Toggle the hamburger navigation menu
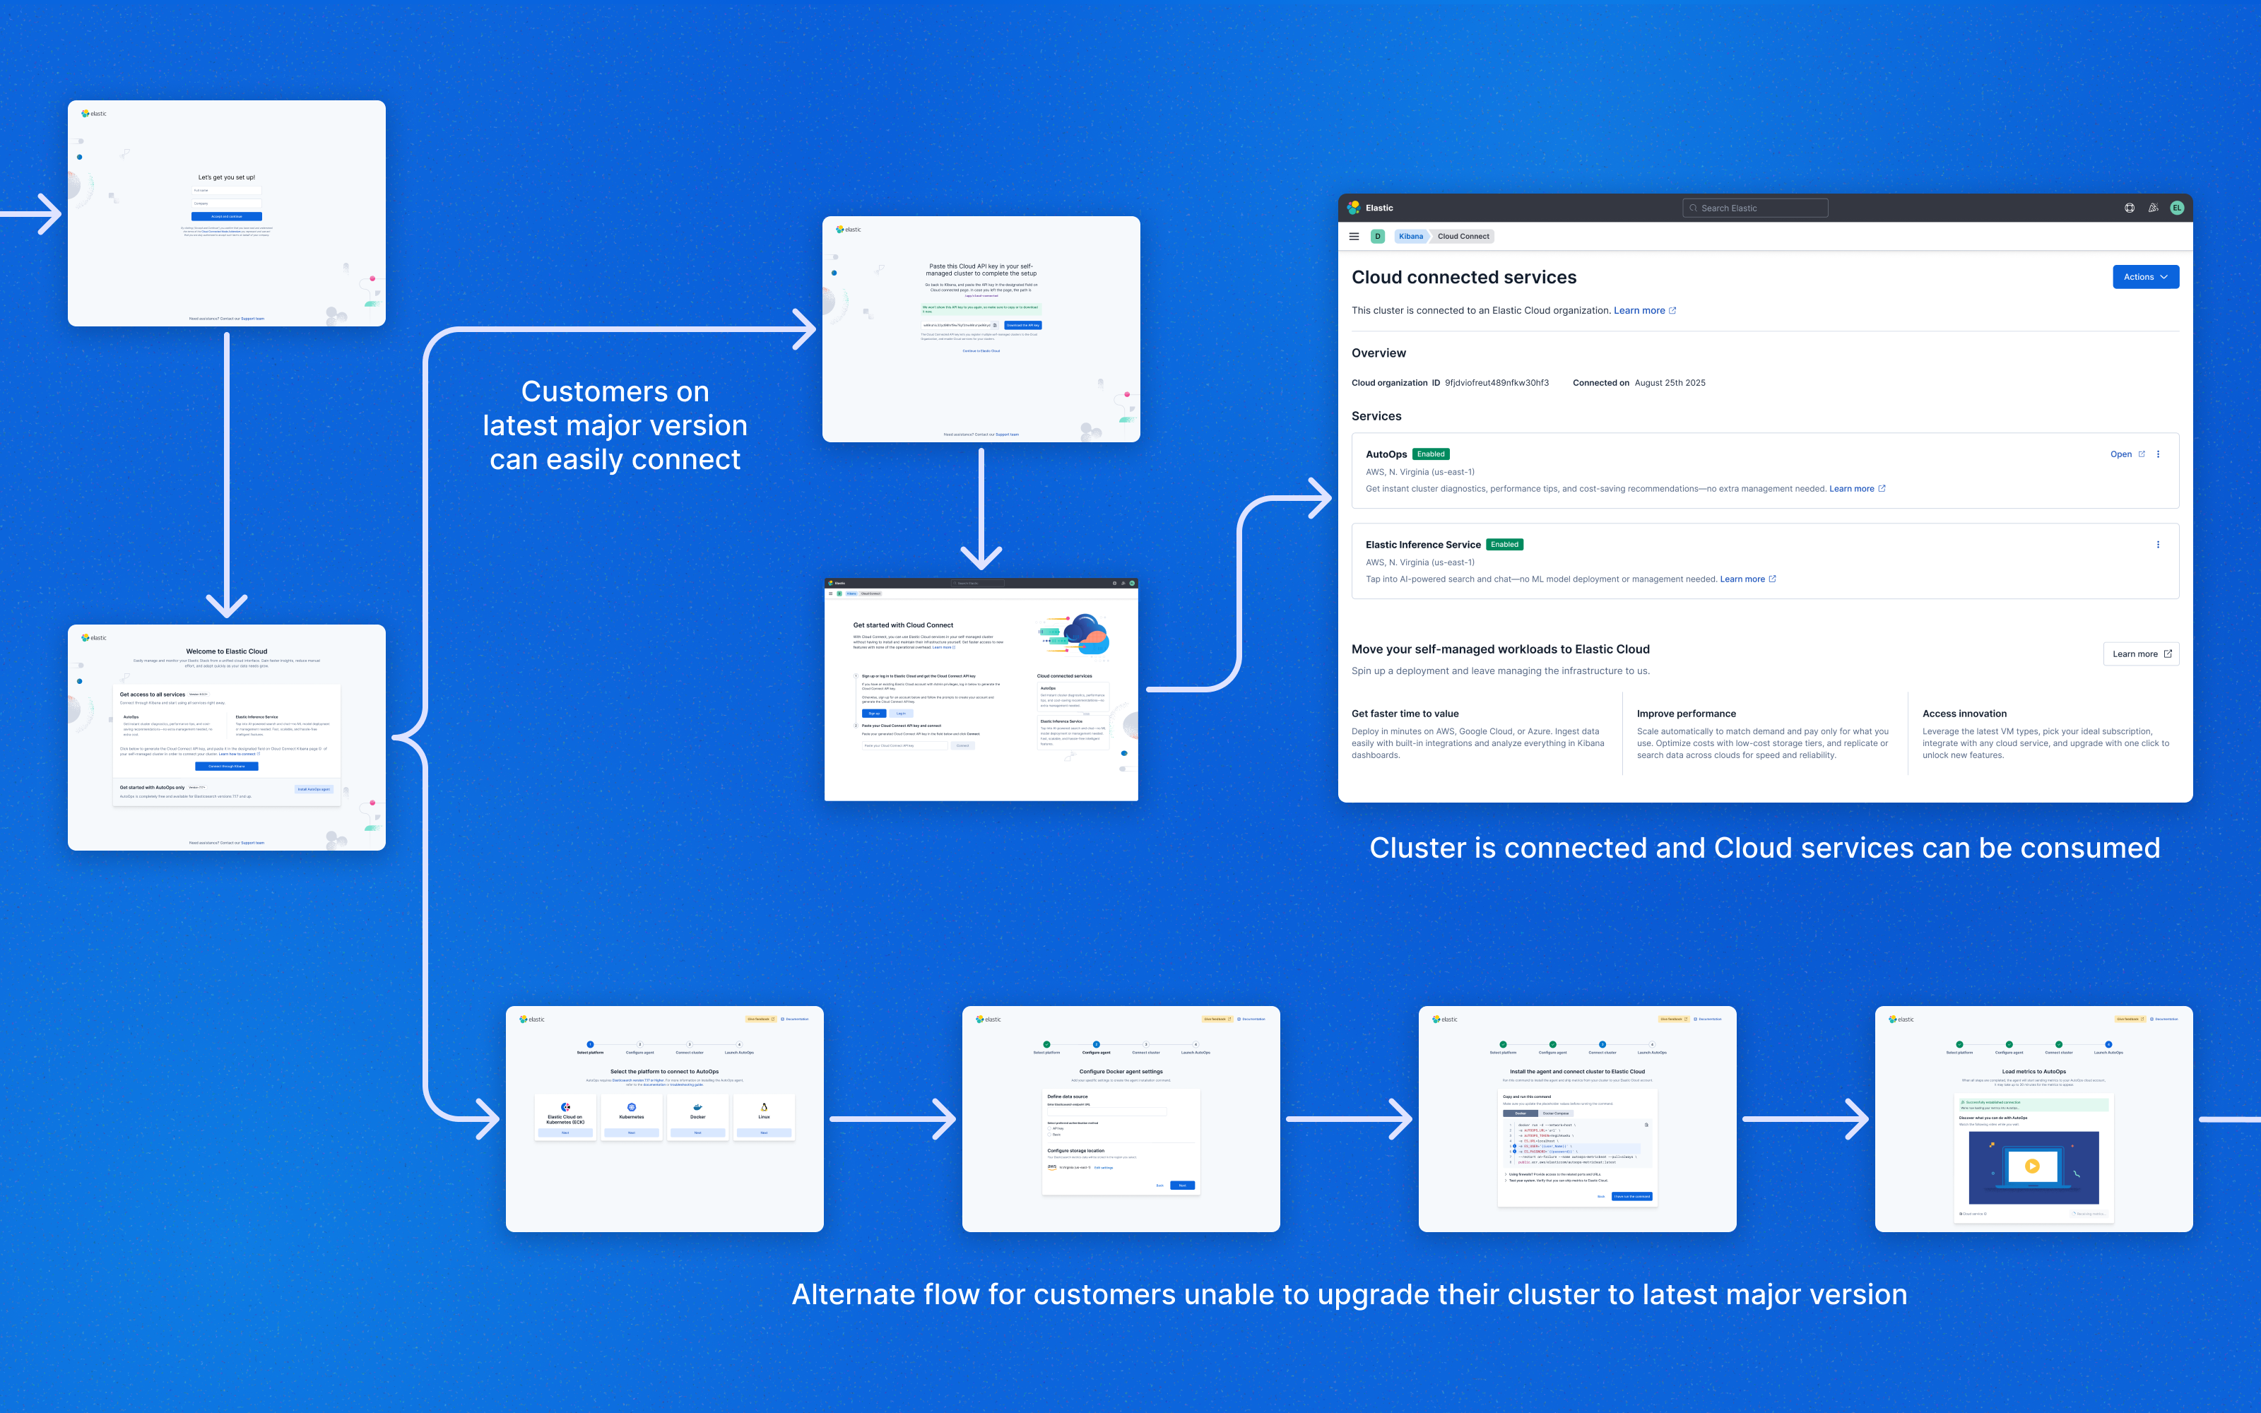The width and height of the screenshot is (2261, 1413). pyautogui.click(x=1354, y=237)
